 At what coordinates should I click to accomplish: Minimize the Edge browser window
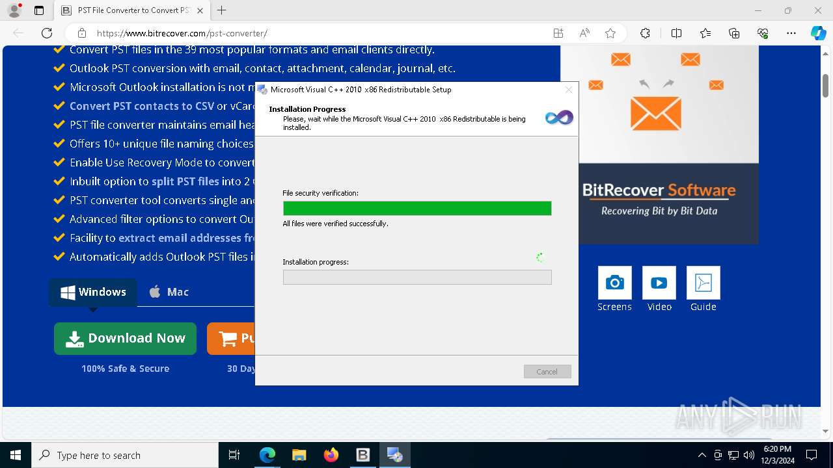click(x=758, y=10)
